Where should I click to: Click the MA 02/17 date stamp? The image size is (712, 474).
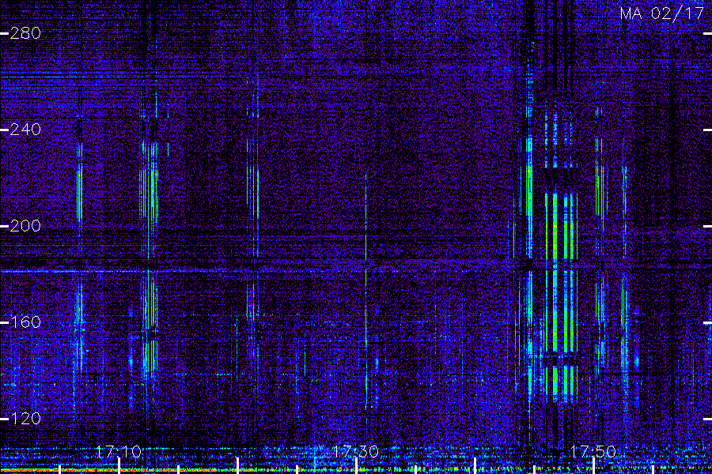click(x=662, y=13)
